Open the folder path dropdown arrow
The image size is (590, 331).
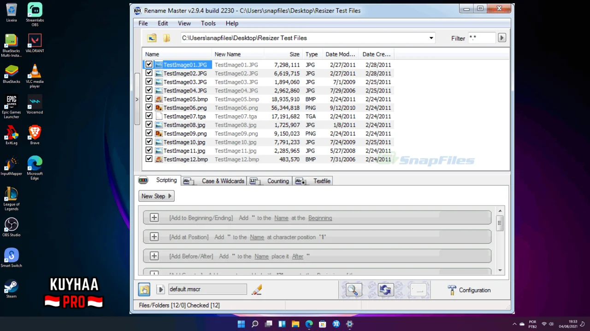coord(431,38)
